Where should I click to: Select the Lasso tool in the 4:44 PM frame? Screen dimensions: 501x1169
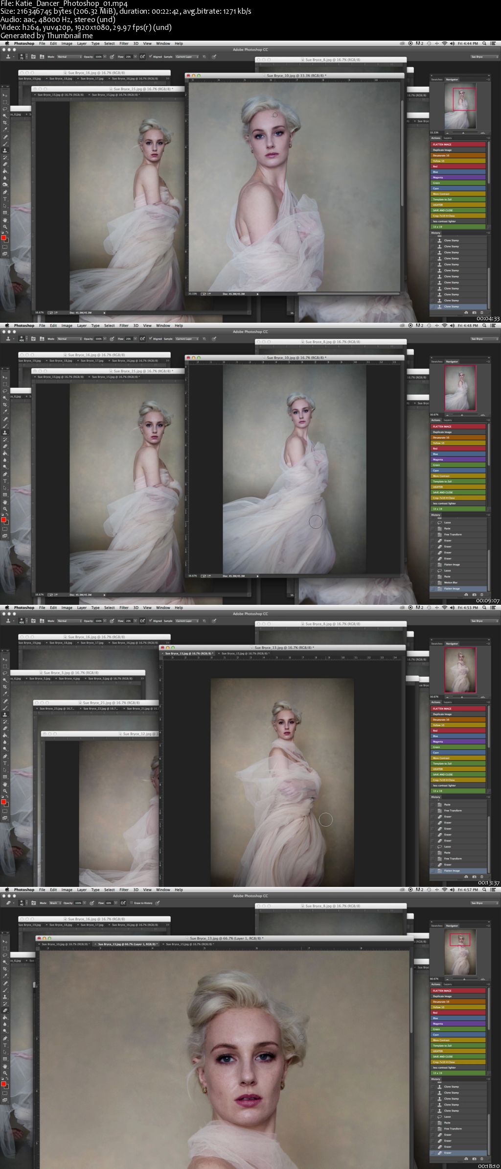pyautogui.click(x=5, y=109)
